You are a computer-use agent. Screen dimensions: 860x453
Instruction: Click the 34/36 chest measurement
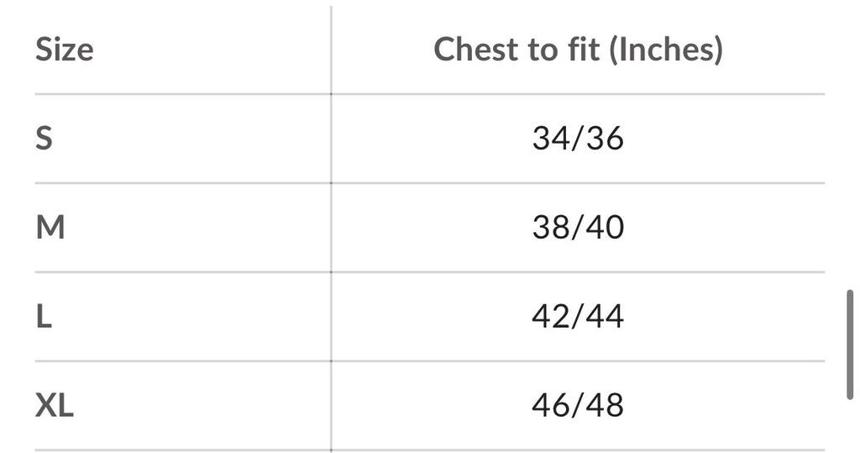coord(578,139)
